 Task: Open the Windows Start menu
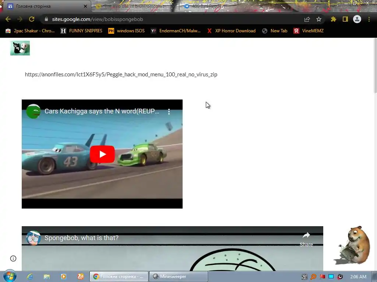(10, 276)
